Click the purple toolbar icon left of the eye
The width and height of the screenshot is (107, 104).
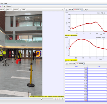pos(1,6)
